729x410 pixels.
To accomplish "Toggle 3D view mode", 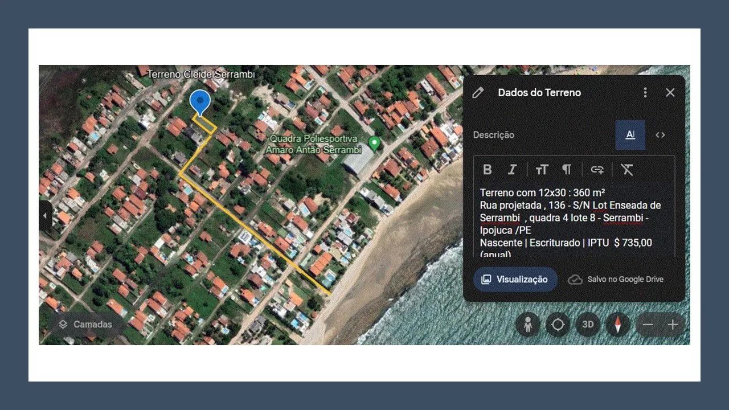I will [588, 325].
